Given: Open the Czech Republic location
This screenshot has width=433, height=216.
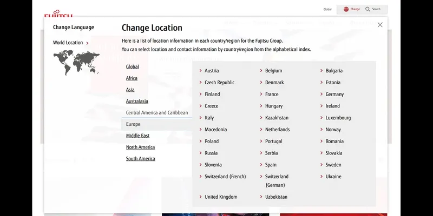Looking at the screenshot, I should click(219, 83).
